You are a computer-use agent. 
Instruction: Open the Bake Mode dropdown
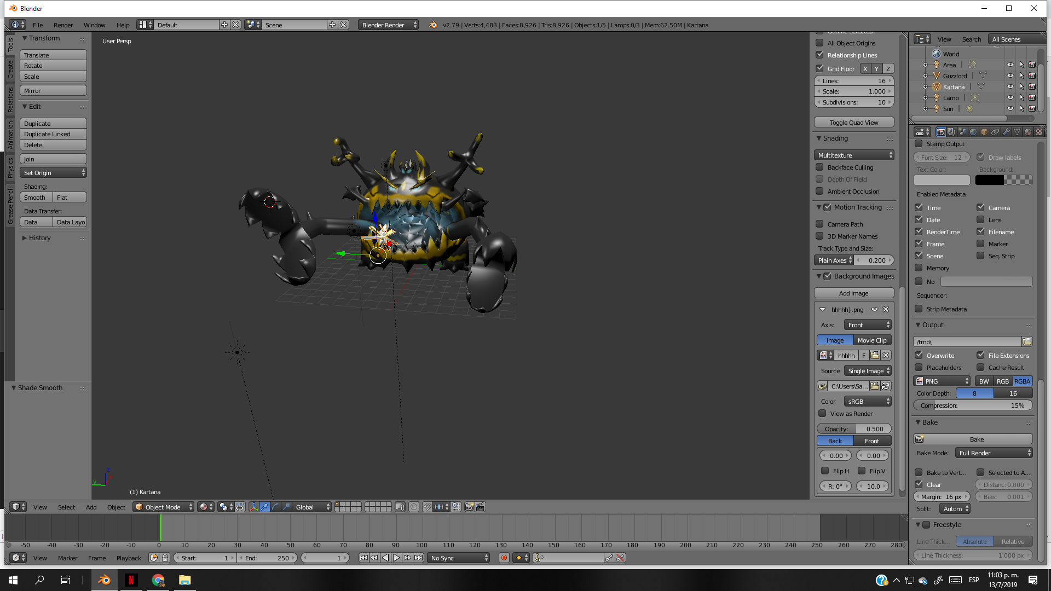pos(994,453)
